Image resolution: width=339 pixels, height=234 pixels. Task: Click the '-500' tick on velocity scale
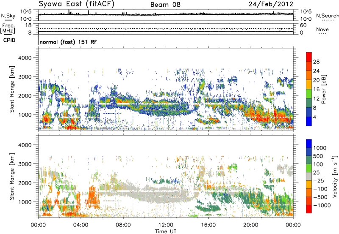[320, 197]
